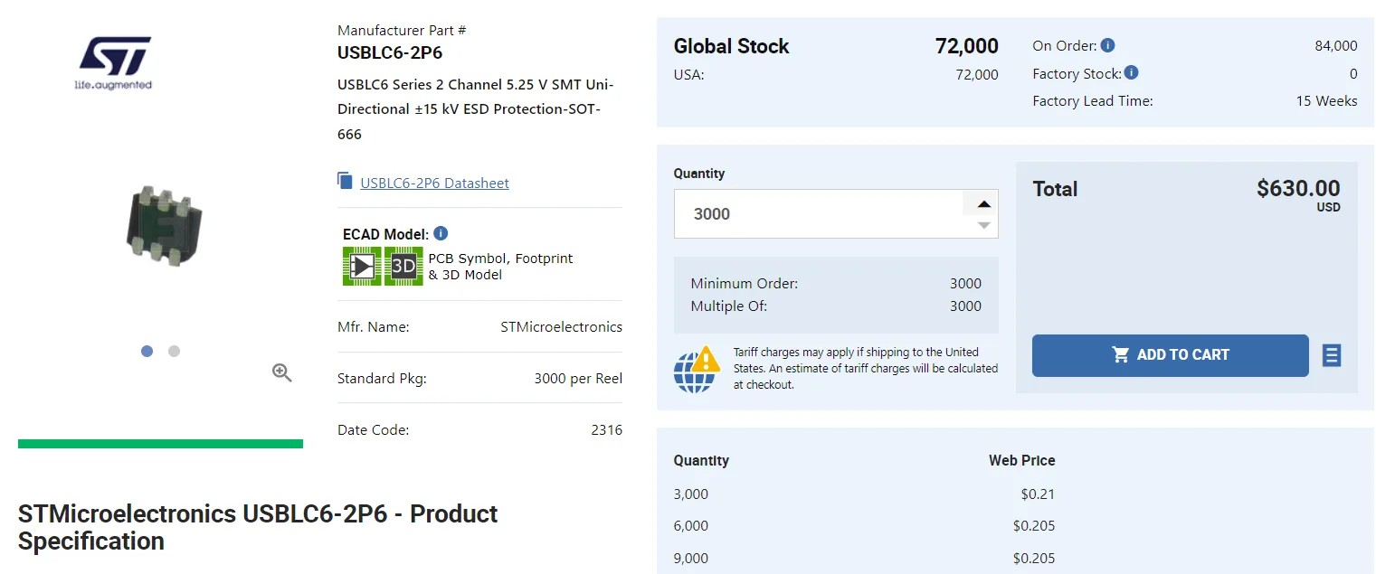Click the Multiple Of 3000 value

pyautogui.click(x=965, y=306)
